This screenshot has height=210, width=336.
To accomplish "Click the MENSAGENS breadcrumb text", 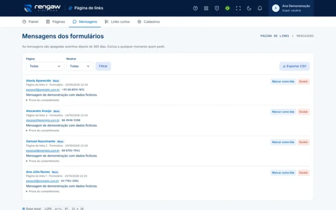I will pos(305,36).
